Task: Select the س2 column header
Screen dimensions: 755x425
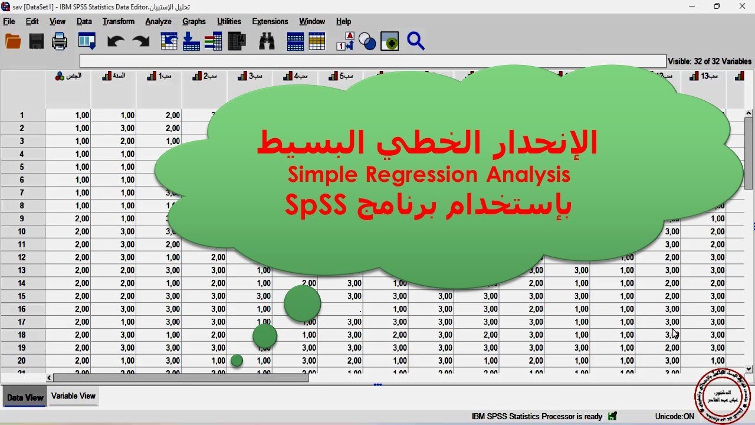Action: [x=204, y=89]
